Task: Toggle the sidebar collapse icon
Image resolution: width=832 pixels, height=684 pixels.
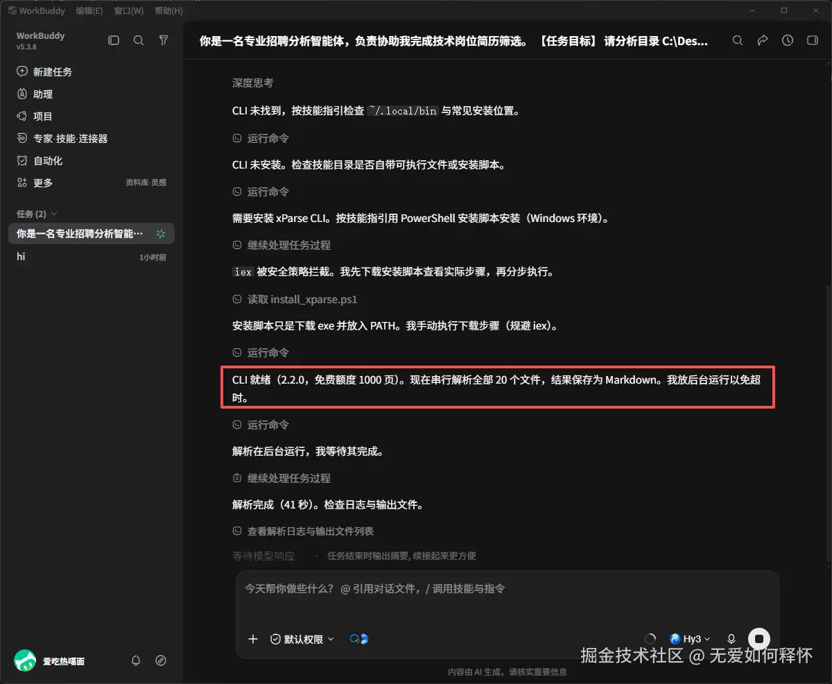Action: (x=114, y=41)
